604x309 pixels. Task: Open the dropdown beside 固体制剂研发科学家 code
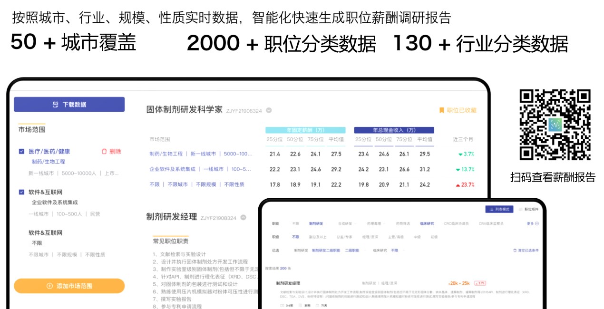[x=269, y=109]
